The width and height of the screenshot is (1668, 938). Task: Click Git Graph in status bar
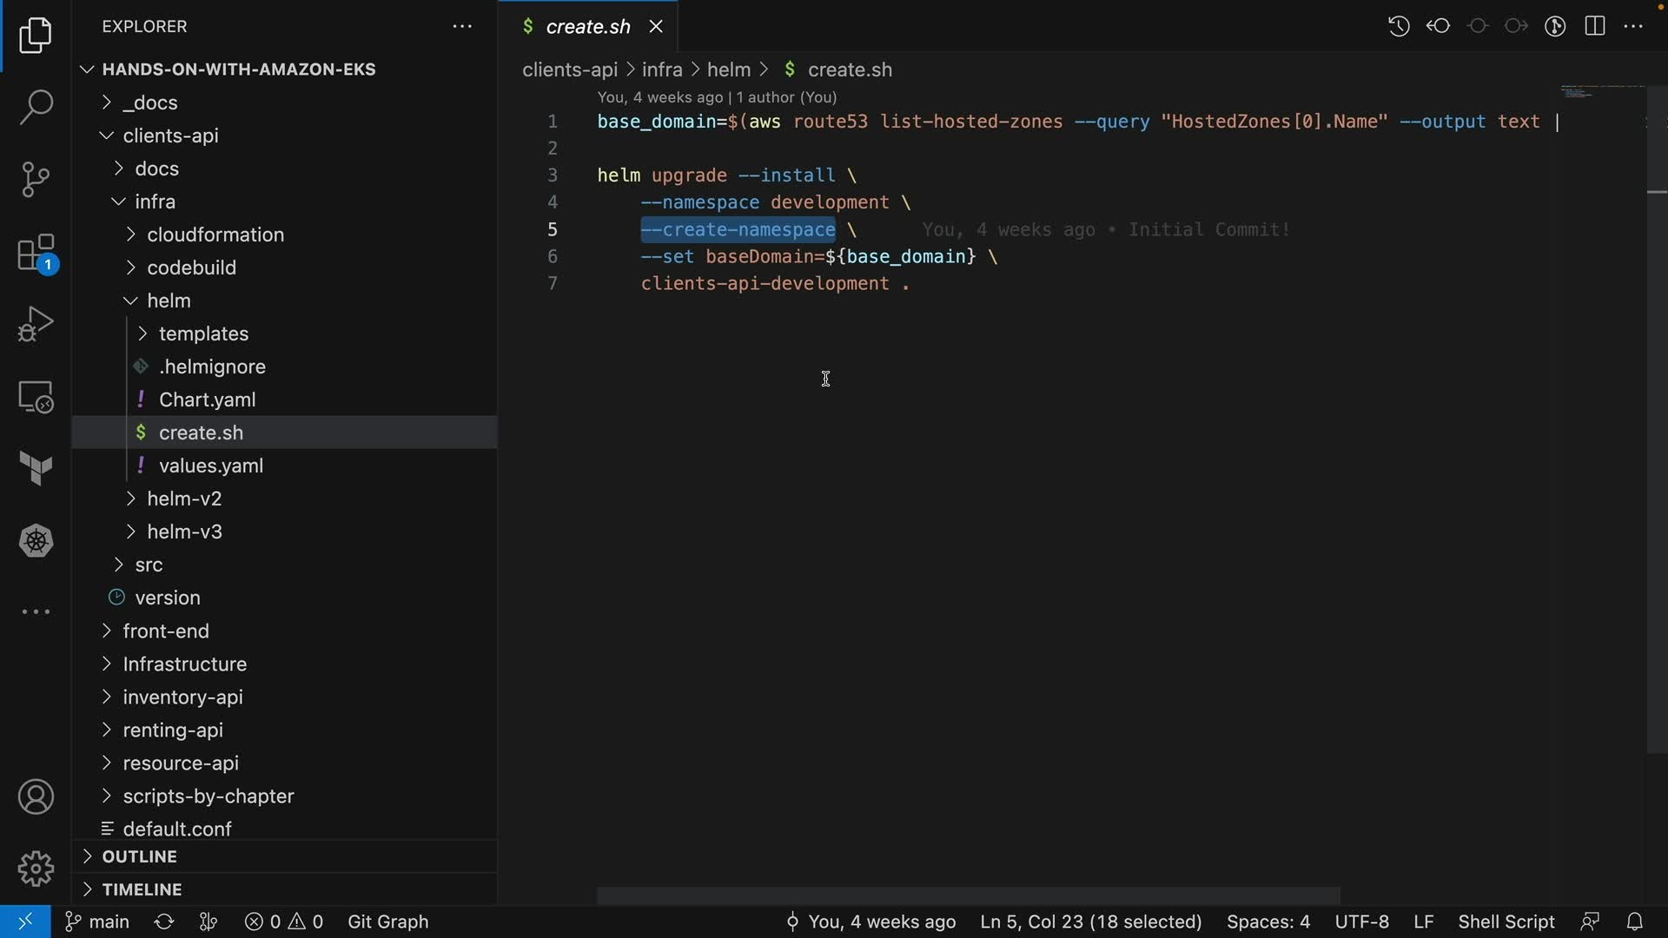pos(387,921)
